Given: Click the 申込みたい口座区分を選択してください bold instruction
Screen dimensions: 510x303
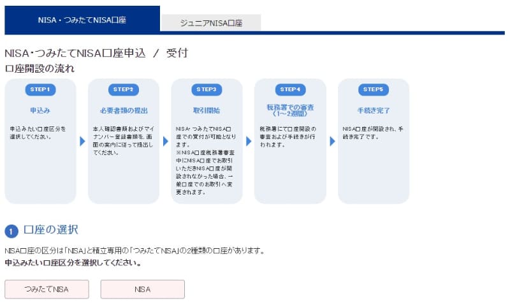Looking at the screenshot, I should click(73, 263).
